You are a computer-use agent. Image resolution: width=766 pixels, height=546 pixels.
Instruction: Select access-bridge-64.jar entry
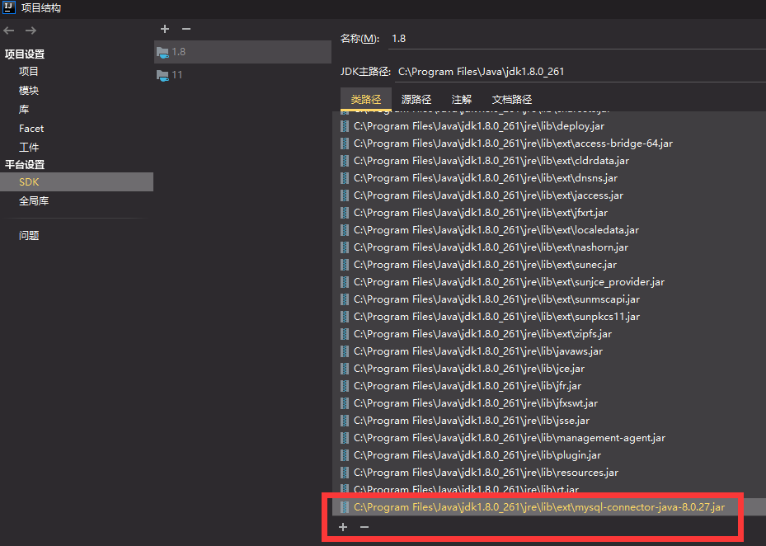tap(549, 144)
